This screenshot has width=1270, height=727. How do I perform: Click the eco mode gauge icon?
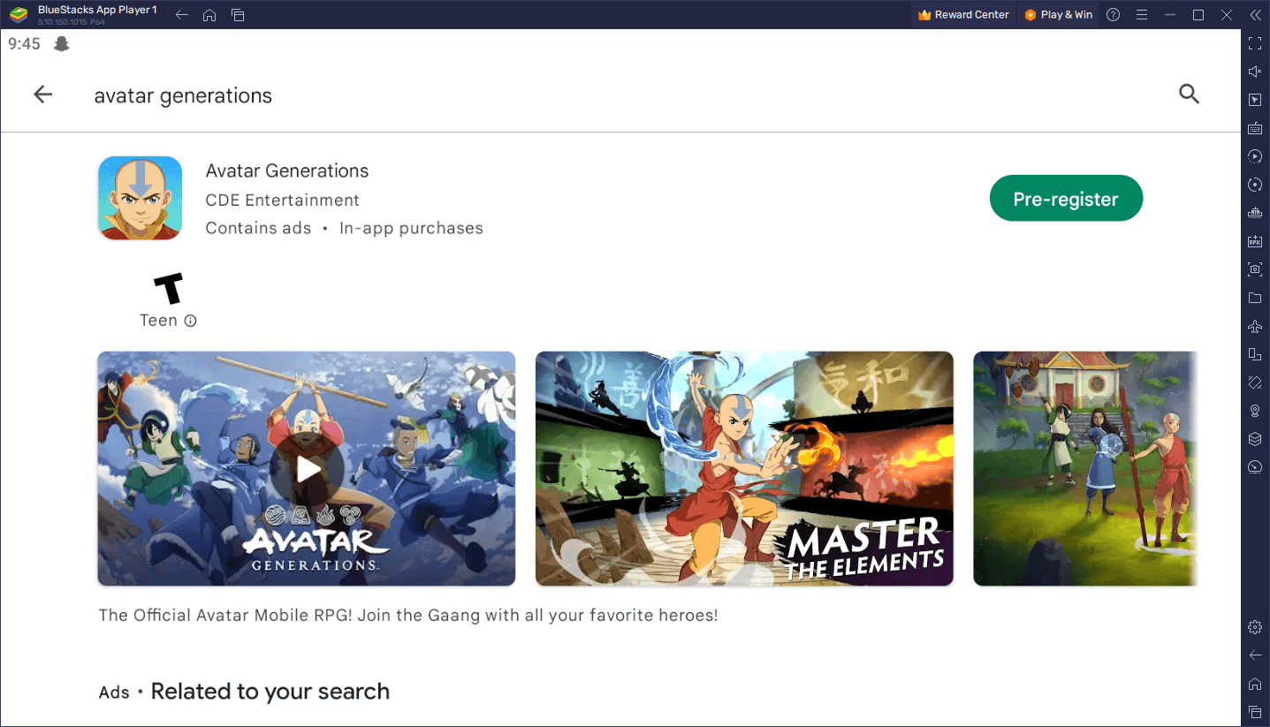coord(1255,467)
